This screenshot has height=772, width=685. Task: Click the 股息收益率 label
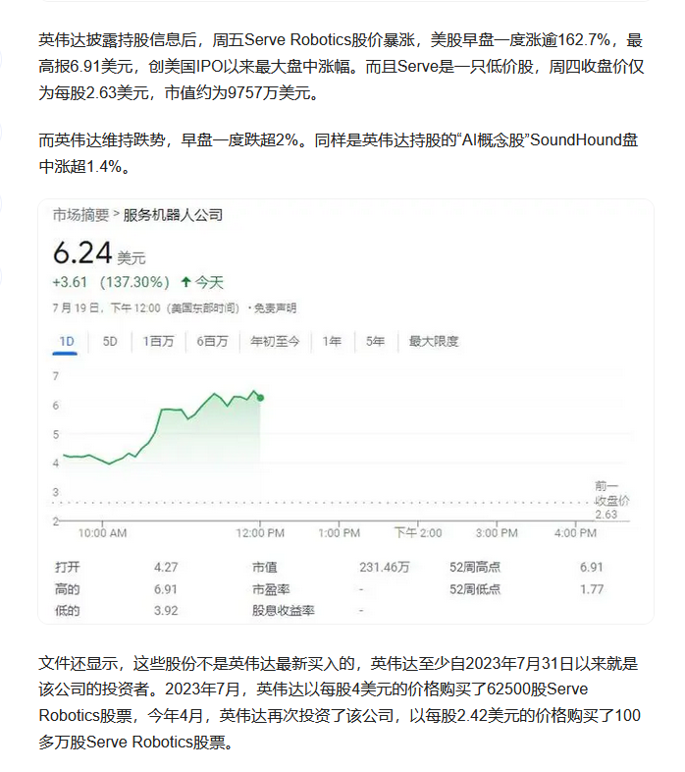coord(283,611)
